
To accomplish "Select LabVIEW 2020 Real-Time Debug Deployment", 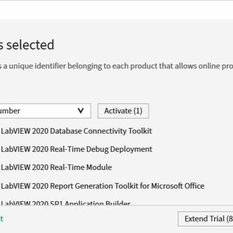I will point(76,149).
